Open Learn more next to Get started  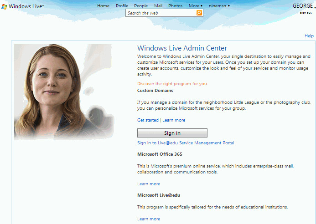click(174, 120)
